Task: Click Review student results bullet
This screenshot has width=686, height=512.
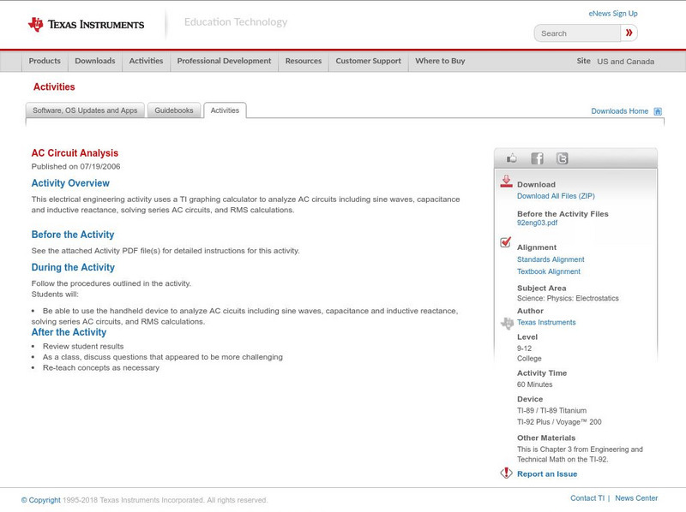Action: click(x=83, y=347)
